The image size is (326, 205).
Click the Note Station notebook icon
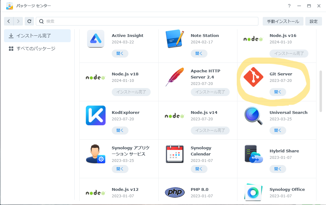pos(175,38)
